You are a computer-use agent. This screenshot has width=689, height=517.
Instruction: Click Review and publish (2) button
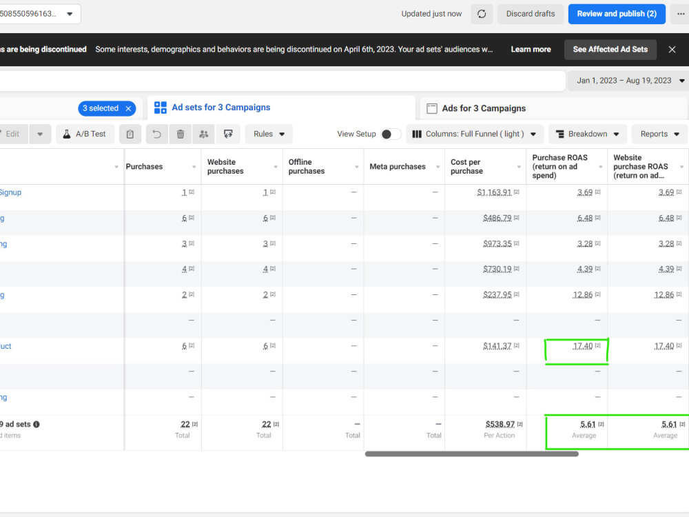click(617, 14)
